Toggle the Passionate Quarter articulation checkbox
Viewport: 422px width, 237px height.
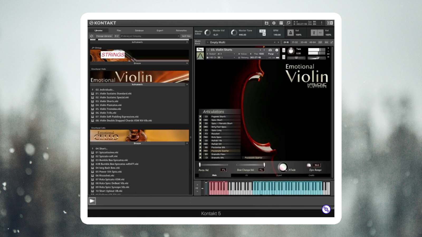point(200,151)
